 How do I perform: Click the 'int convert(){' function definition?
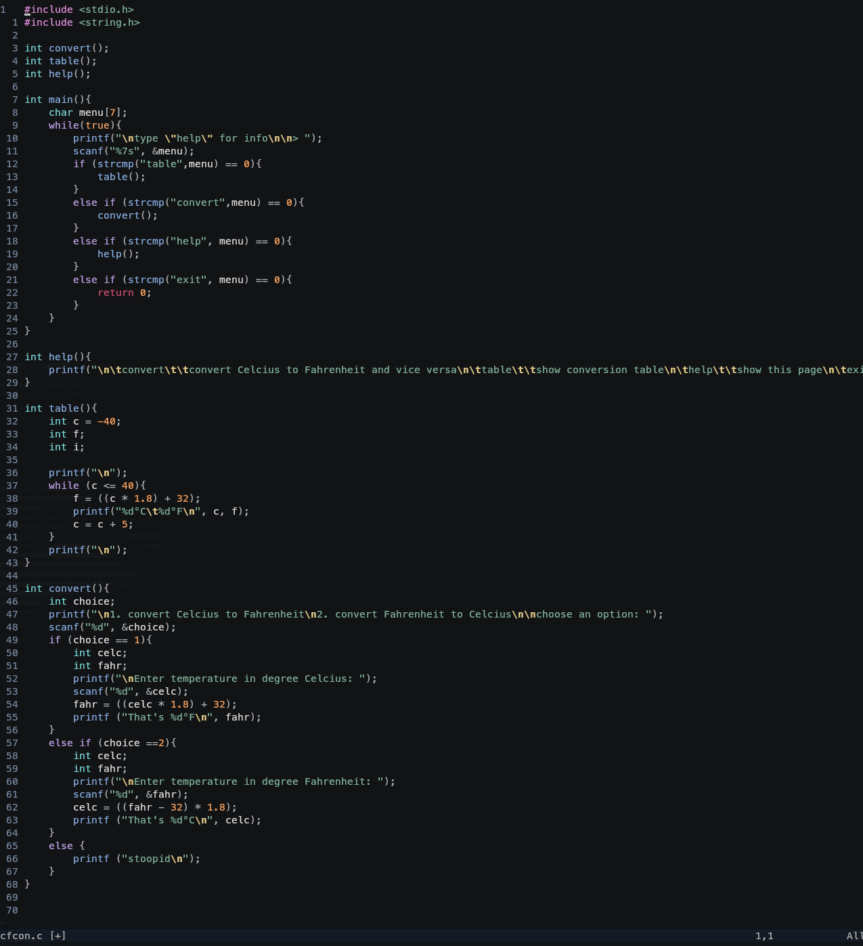pyautogui.click(x=67, y=588)
